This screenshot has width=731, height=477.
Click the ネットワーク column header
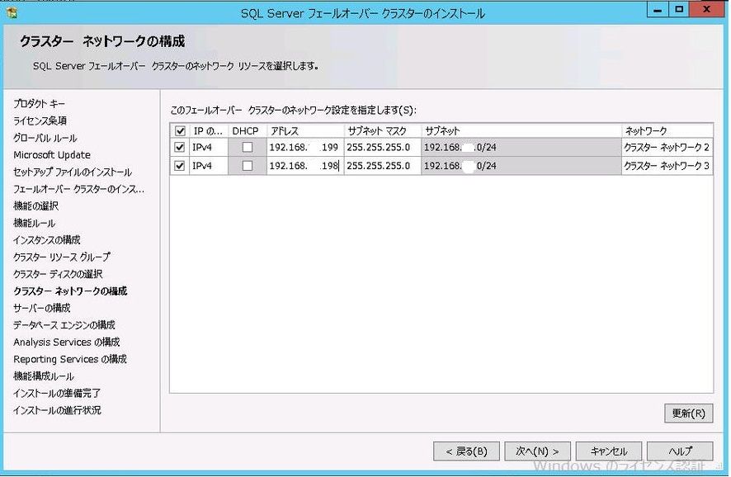(x=667, y=131)
